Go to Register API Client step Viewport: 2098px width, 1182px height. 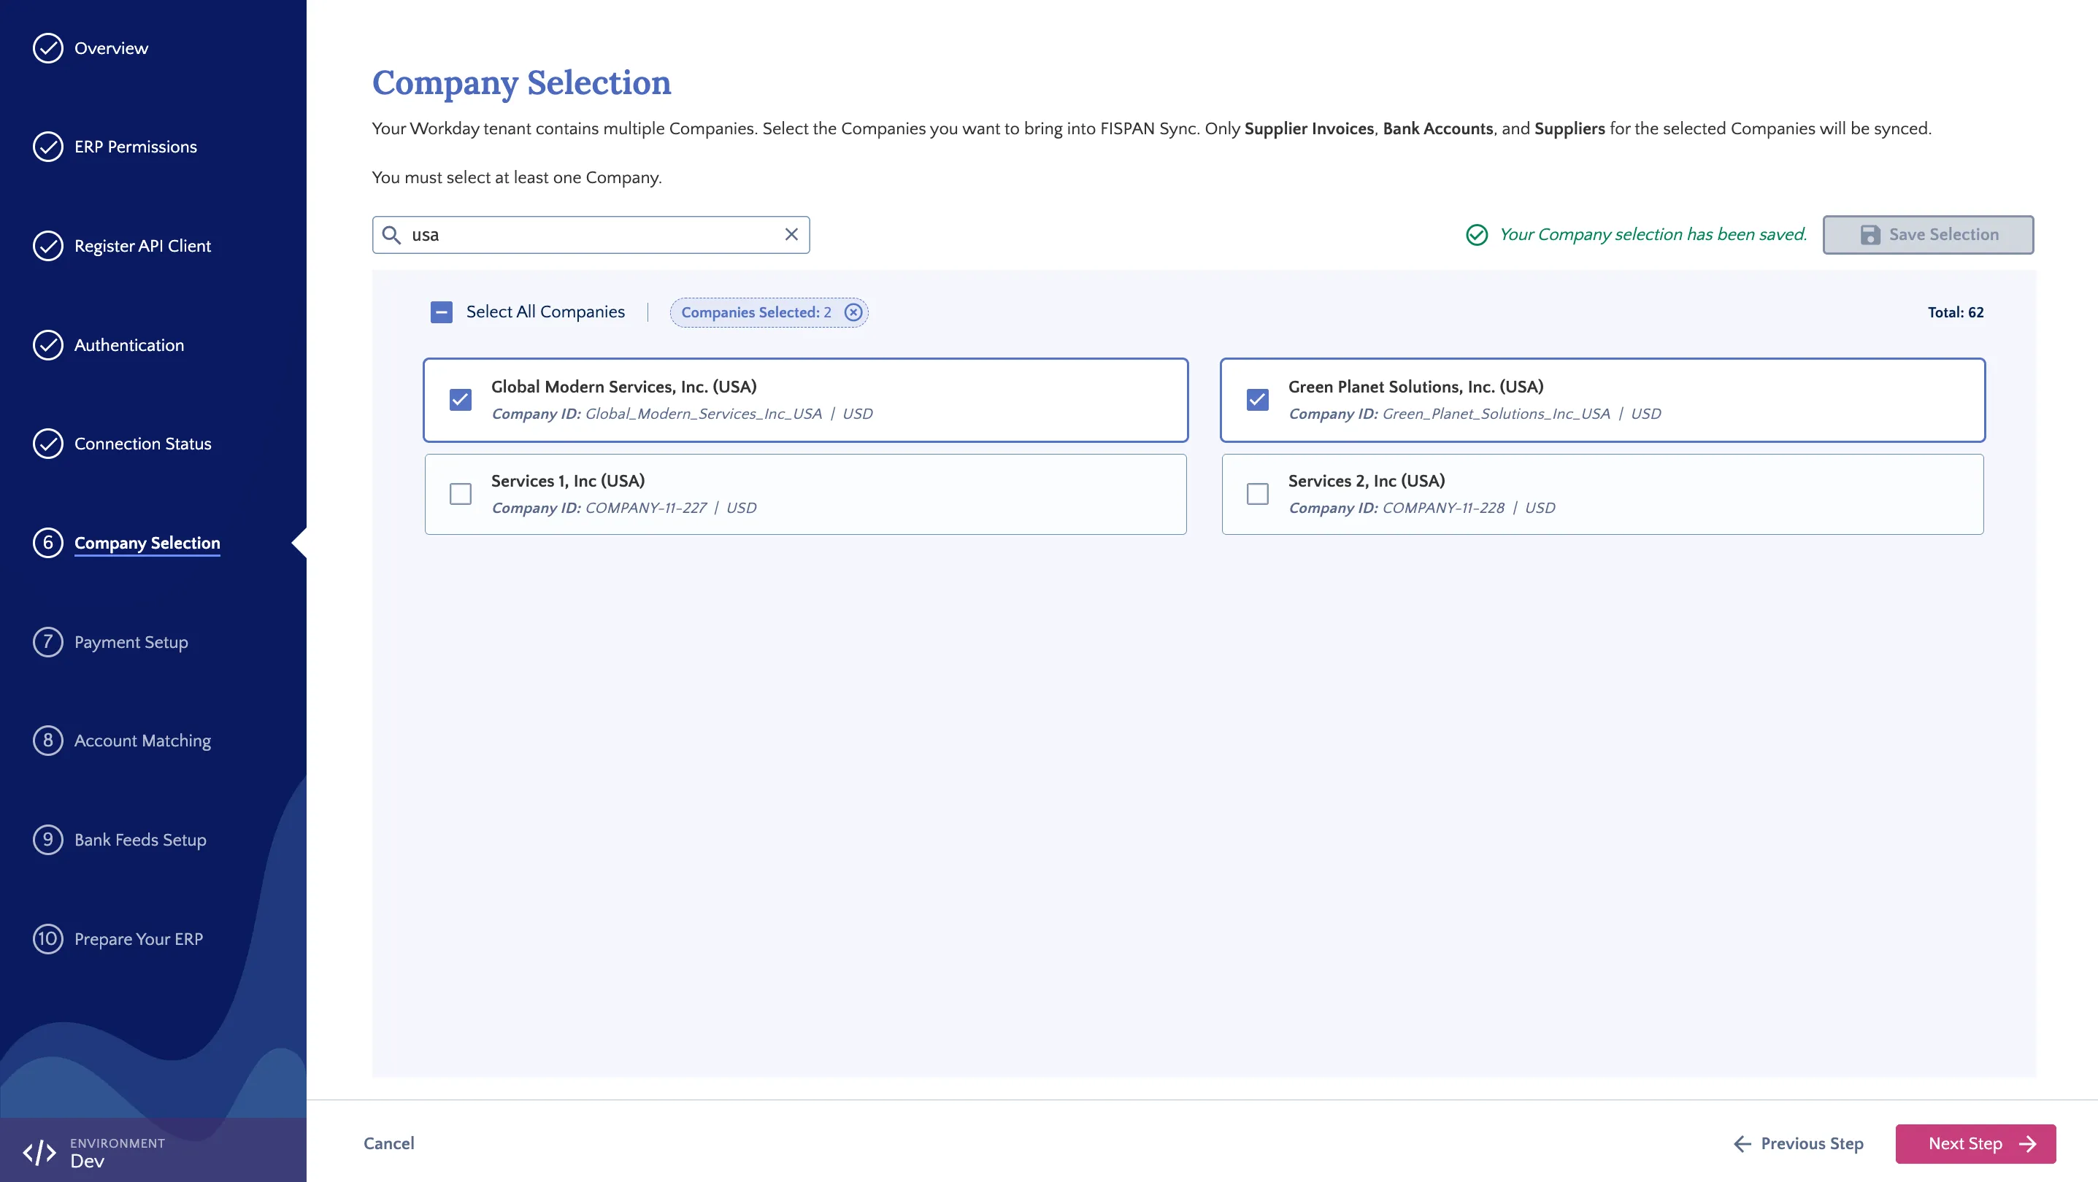(142, 246)
